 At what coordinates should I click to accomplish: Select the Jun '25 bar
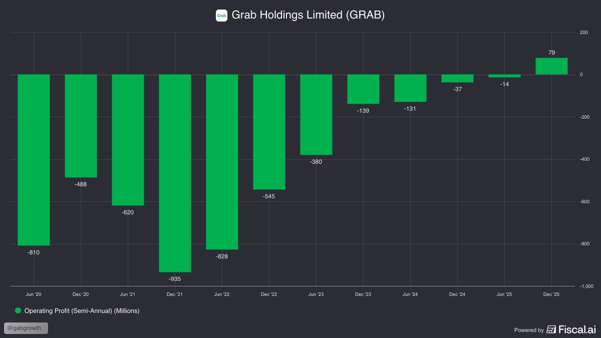[x=504, y=76]
